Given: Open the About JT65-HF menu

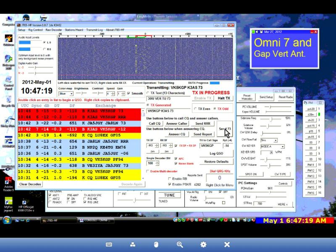Looking at the screenshot, I should coord(115,30).
